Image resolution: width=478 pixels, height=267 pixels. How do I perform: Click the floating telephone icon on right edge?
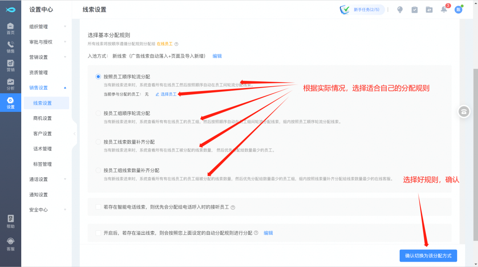464,111
